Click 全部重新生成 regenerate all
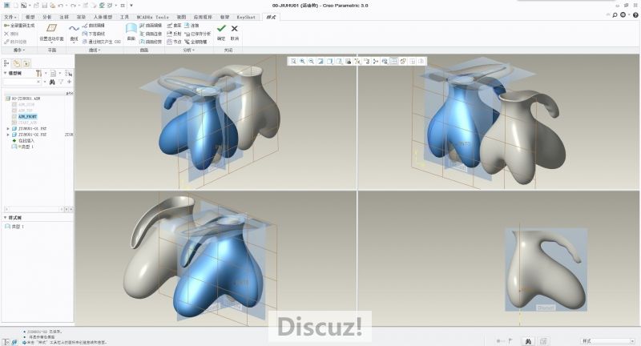Image resolution: width=641 pixels, height=346 pixels. coord(19,26)
